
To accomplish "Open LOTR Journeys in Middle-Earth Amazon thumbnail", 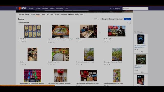I will point(141,60).
